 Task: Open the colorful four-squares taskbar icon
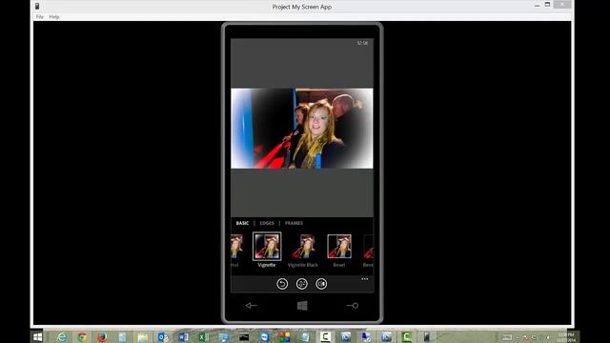(284, 337)
